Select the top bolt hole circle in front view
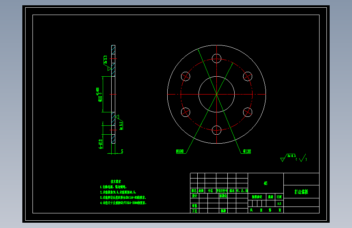The width and height of the screenshot is (352, 228). click(x=217, y=58)
